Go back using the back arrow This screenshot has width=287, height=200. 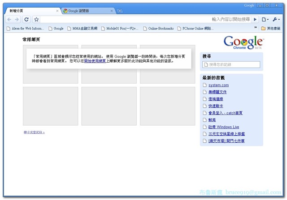pyautogui.click(x=9, y=19)
